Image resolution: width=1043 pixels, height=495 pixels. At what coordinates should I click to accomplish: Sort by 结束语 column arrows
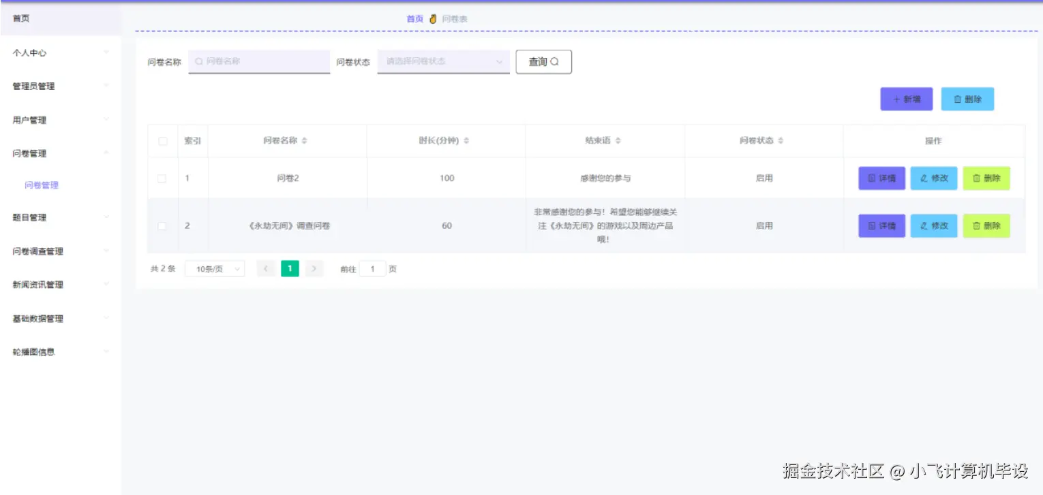point(618,141)
